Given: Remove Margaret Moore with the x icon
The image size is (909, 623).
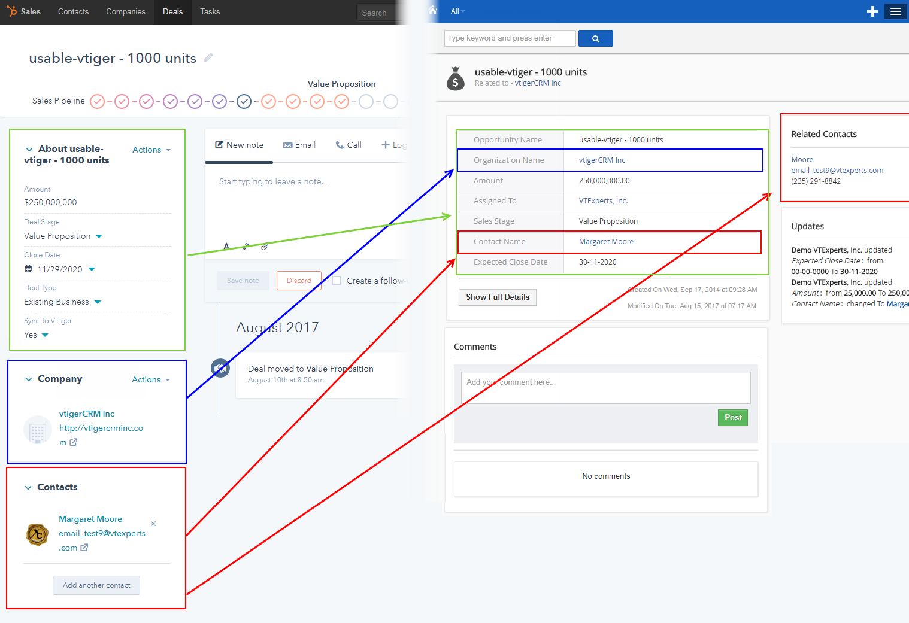Looking at the screenshot, I should (x=153, y=524).
